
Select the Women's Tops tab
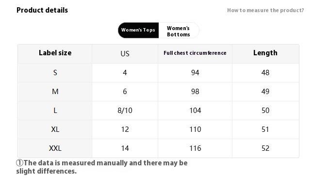point(138,30)
